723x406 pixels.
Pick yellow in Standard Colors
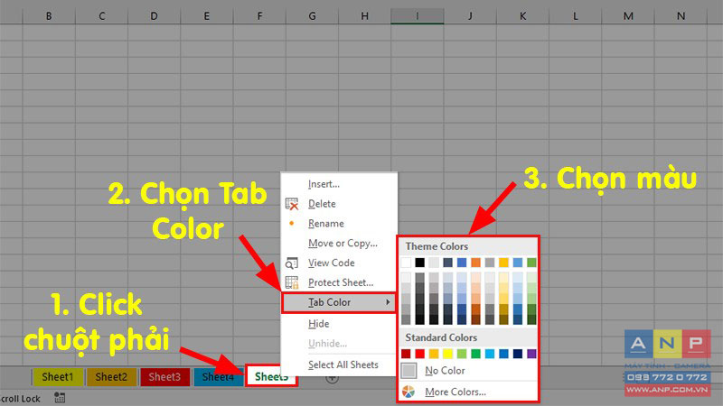447,354
